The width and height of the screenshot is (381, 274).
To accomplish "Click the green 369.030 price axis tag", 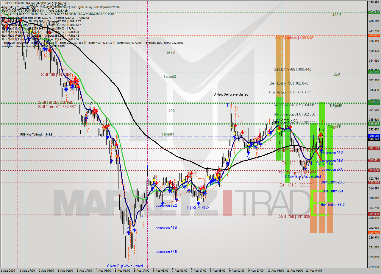I will [x=374, y=102].
